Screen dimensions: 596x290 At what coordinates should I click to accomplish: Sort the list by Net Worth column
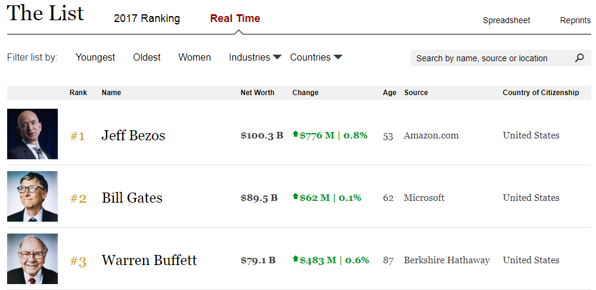point(257,93)
